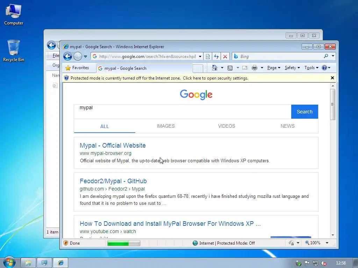Image resolution: width=358 pixels, height=268 pixels.
Task: Click the www.youtube.com › watch text
Action: click(108, 232)
